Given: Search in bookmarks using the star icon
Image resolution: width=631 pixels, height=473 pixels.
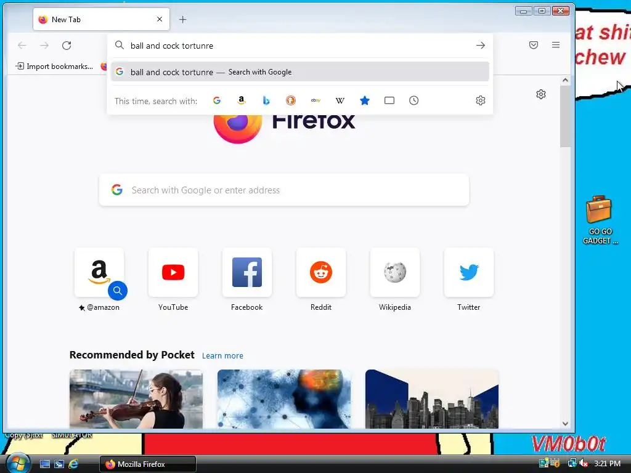Looking at the screenshot, I should (365, 100).
